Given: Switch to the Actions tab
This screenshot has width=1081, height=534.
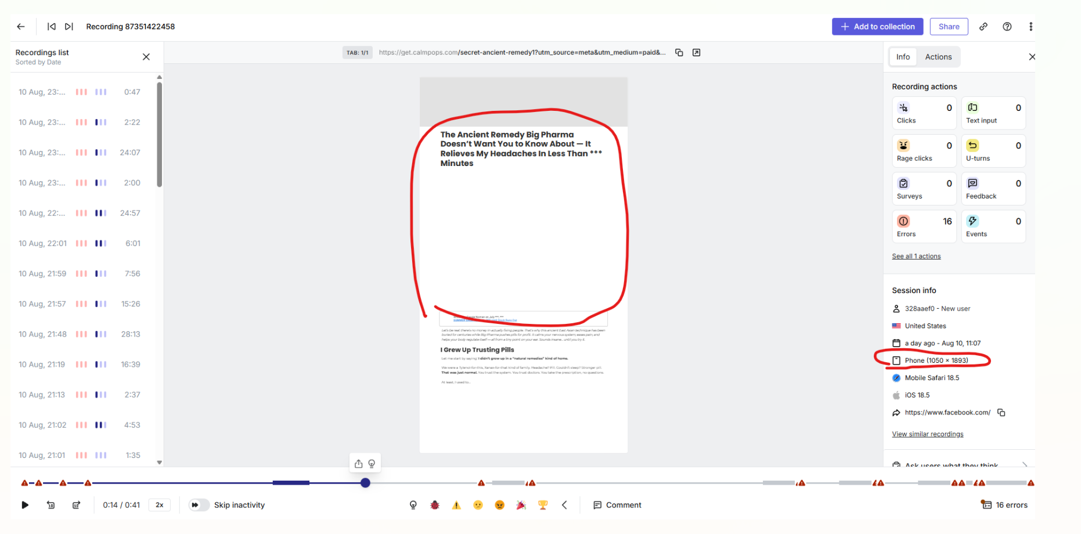Looking at the screenshot, I should click(938, 57).
